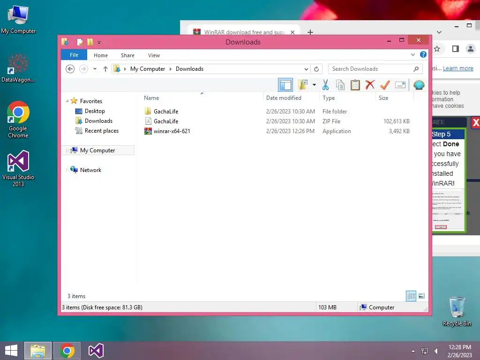Click the clipboard Paste icon

(x=355, y=85)
